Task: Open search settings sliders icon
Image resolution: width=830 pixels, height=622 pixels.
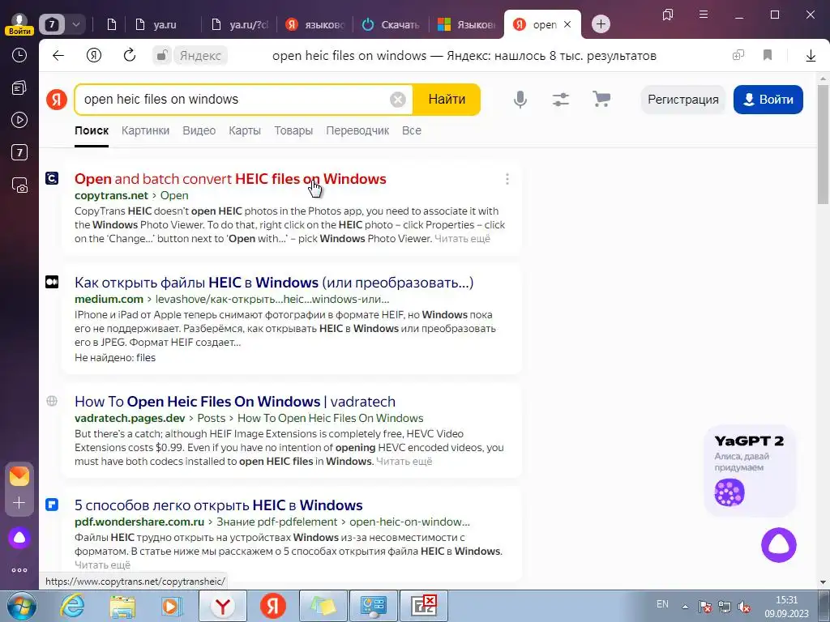Action: coord(561,100)
